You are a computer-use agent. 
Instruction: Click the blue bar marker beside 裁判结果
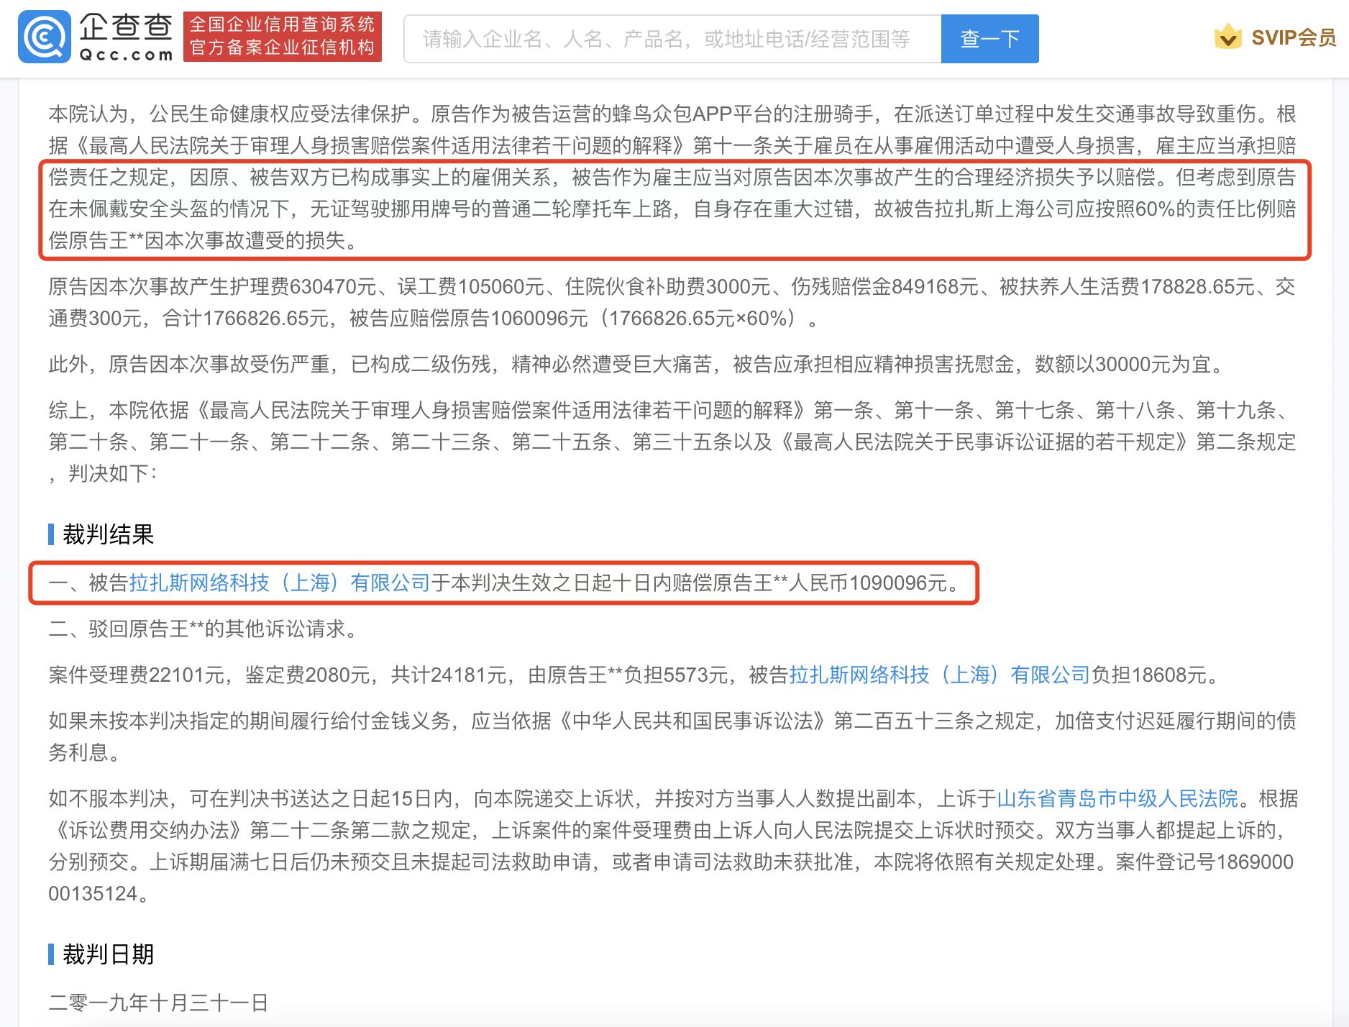[x=51, y=534]
